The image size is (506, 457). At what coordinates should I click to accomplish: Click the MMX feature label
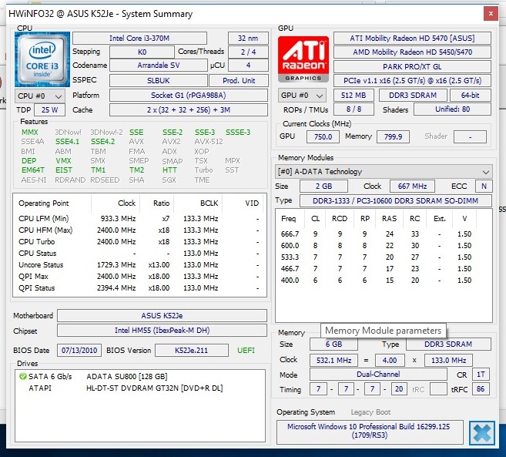[x=30, y=132]
